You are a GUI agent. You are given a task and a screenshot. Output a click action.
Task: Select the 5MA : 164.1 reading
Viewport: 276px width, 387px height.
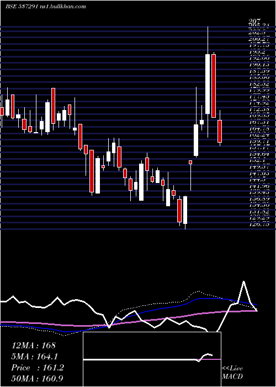point(36,357)
